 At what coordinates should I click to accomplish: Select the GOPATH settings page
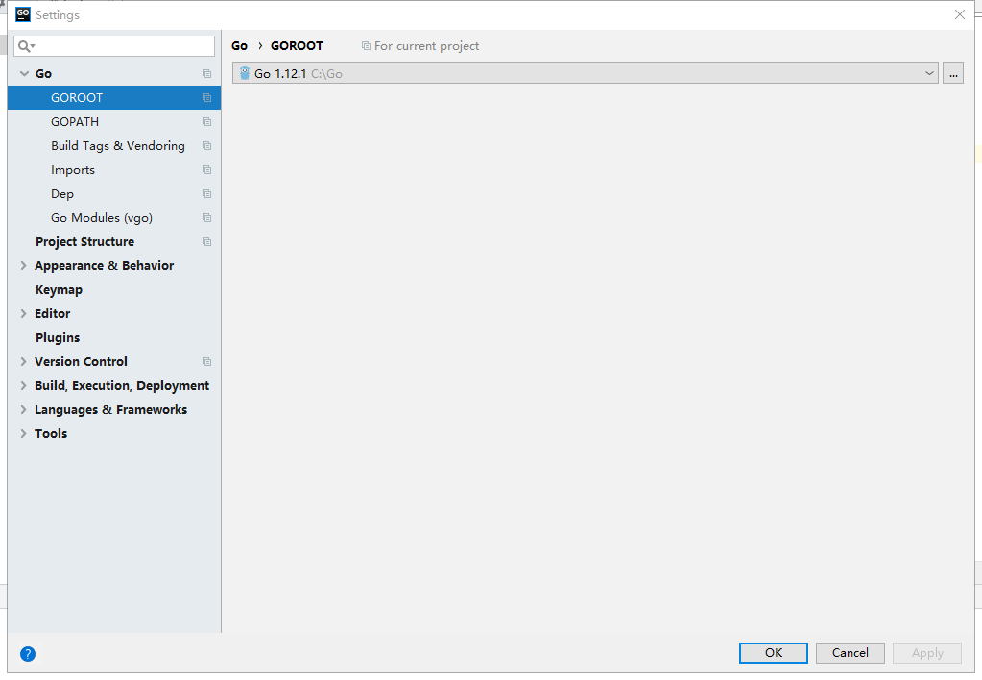tap(114, 122)
